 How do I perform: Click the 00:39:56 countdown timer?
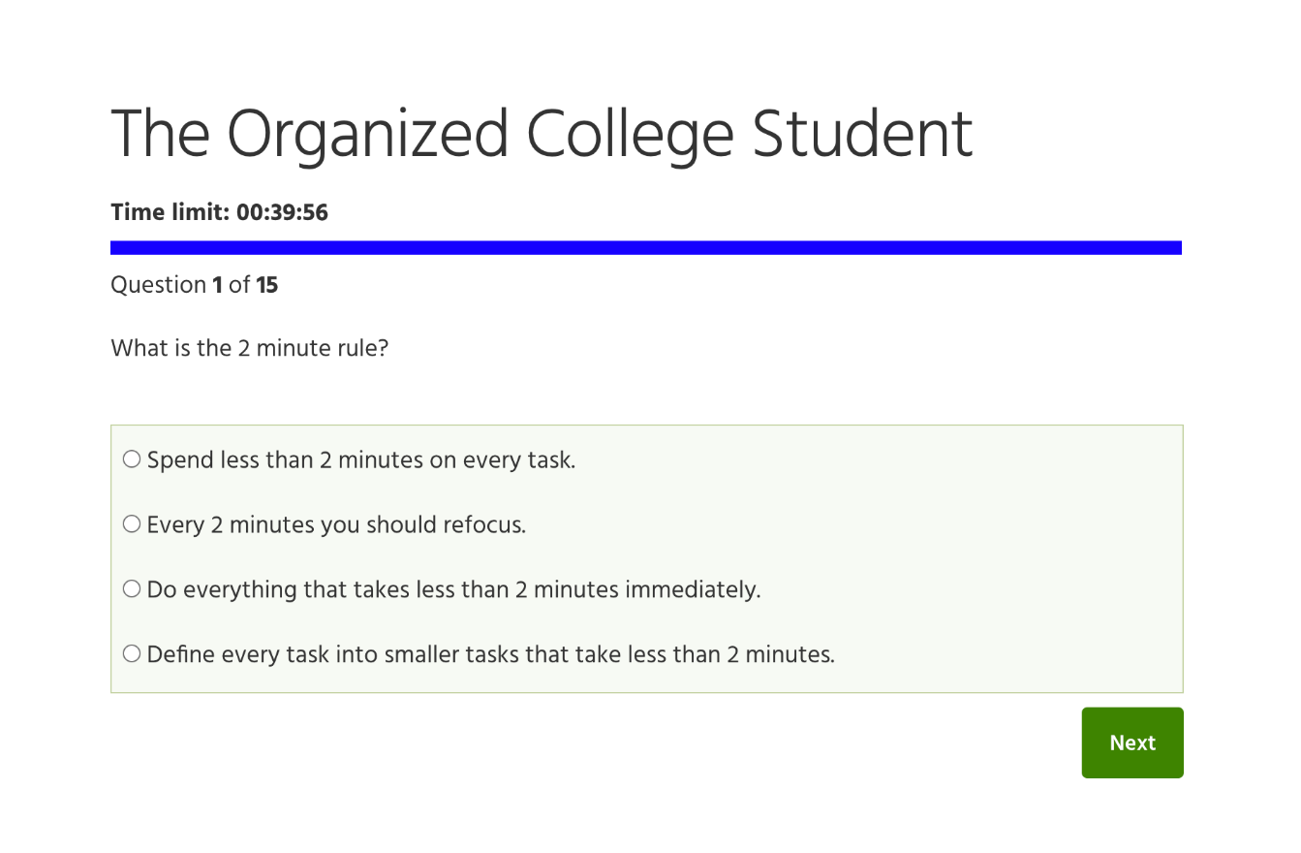pos(282,212)
